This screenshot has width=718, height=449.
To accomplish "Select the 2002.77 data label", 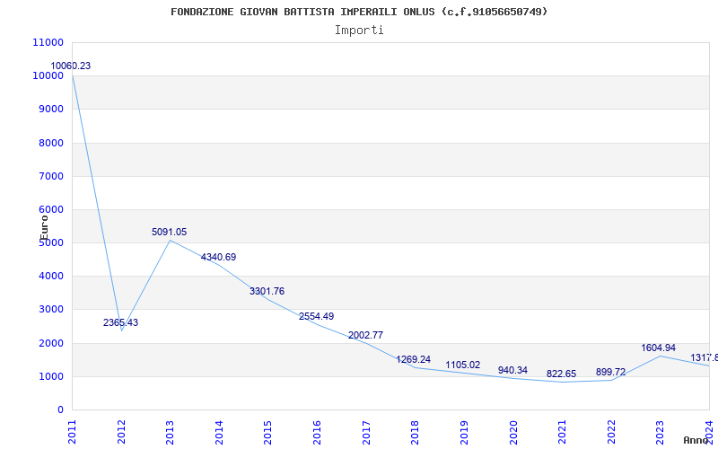I will pyautogui.click(x=365, y=335).
